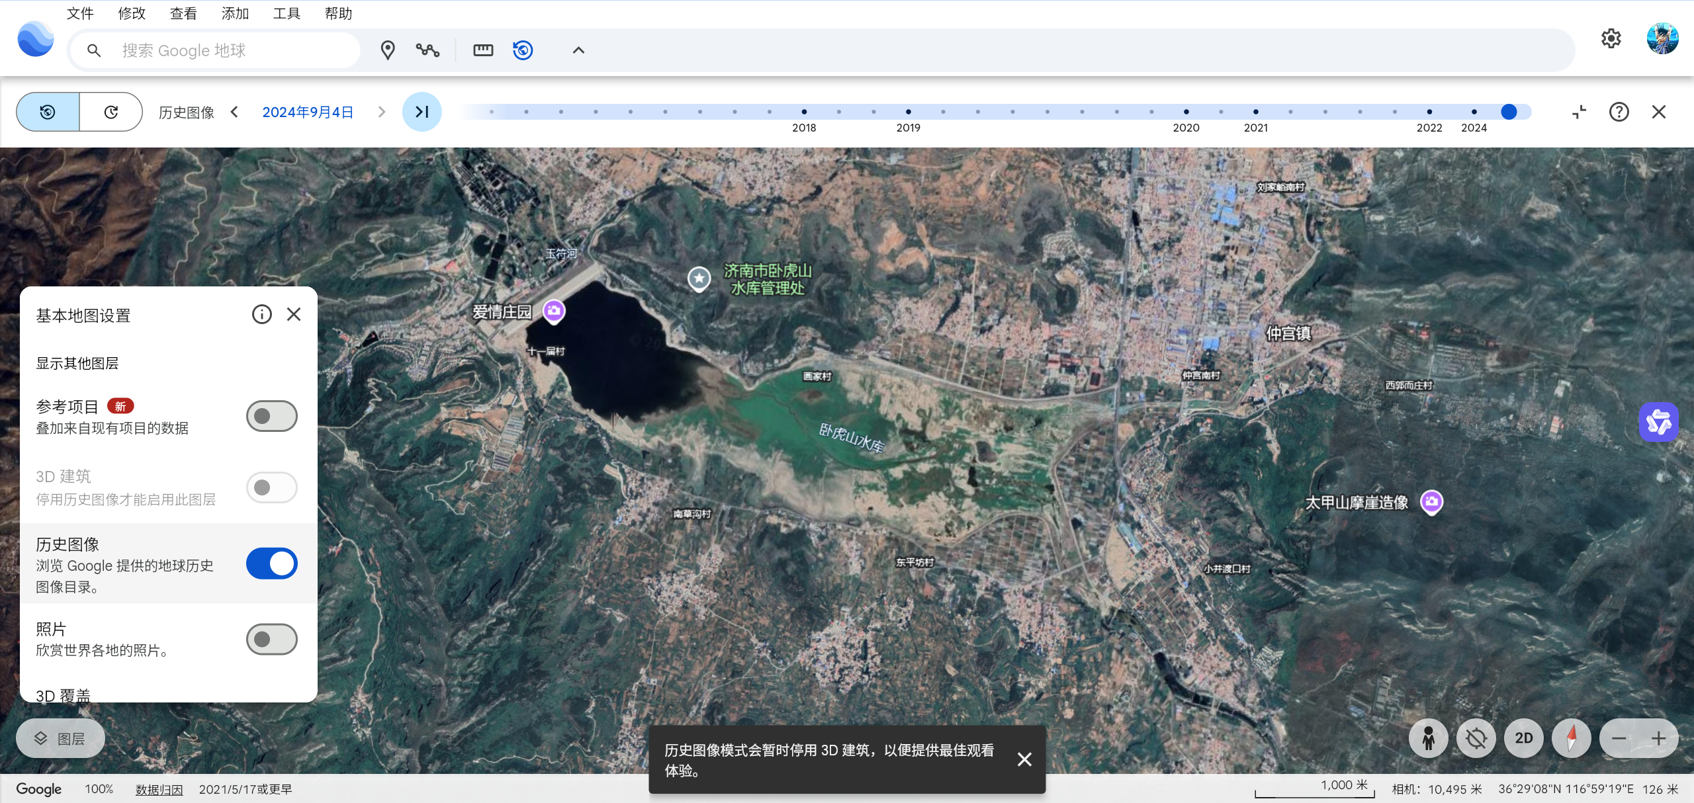Image resolution: width=1694 pixels, height=803 pixels.
Task: Collapse the timeline with minimize icon
Action: [1580, 112]
